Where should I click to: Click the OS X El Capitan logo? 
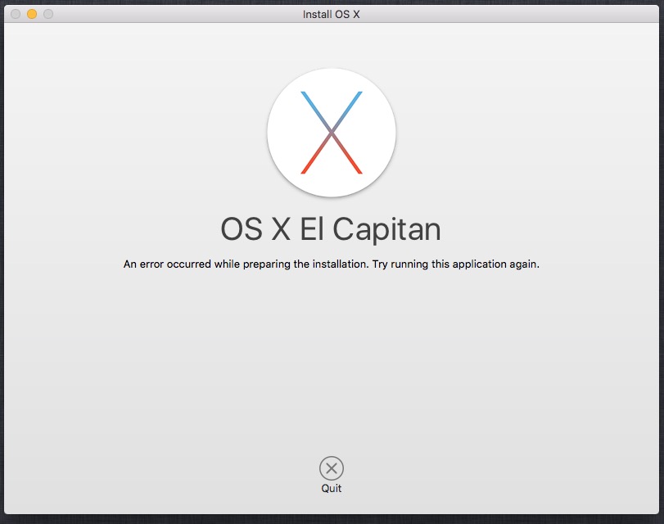coord(332,132)
